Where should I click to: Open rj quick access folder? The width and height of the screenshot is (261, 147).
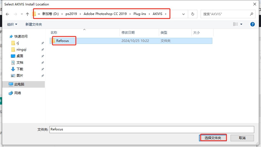click(x=18, y=43)
